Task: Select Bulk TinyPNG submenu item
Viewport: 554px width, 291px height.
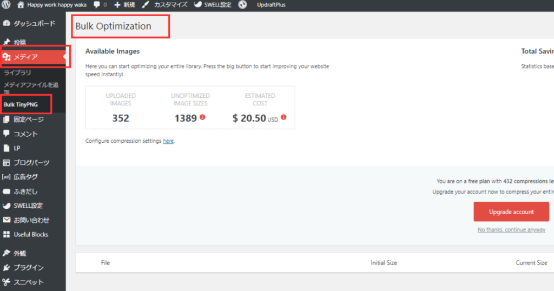Action: coord(21,104)
